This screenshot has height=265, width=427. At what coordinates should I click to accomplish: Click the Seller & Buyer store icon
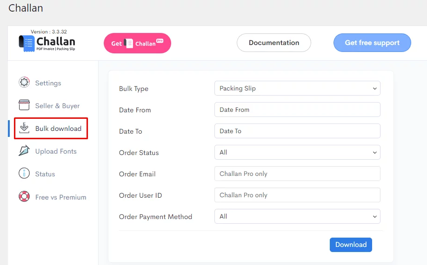coord(24,105)
